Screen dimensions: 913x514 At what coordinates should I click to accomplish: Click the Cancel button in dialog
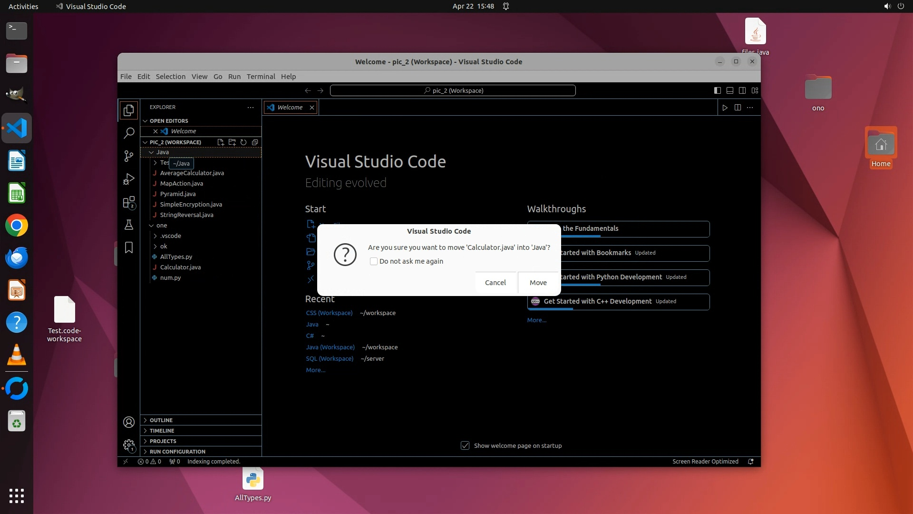click(495, 283)
